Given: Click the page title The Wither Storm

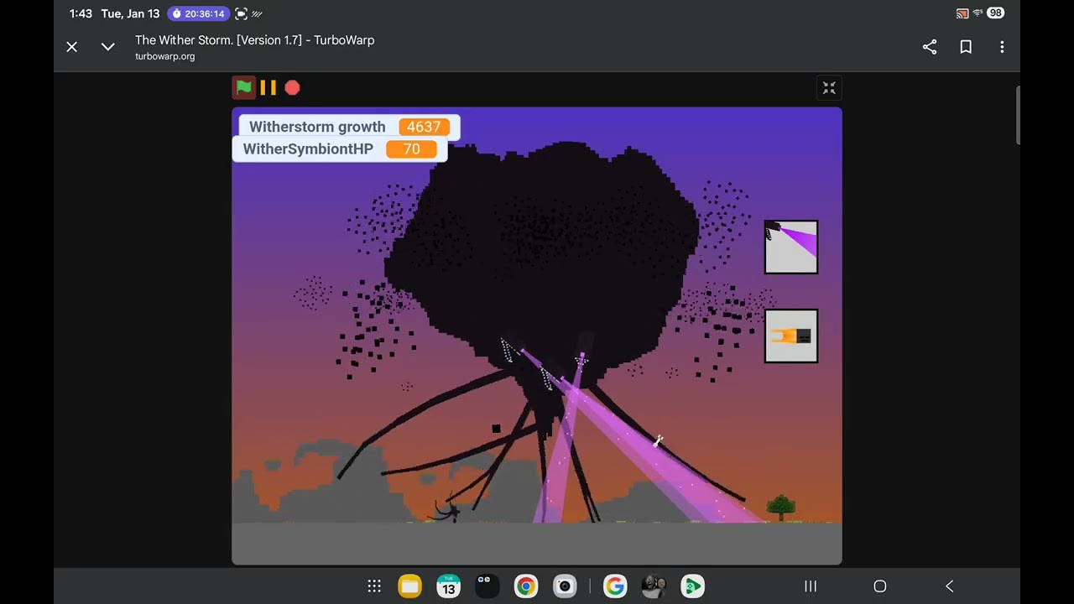Looking at the screenshot, I should pyautogui.click(x=255, y=40).
